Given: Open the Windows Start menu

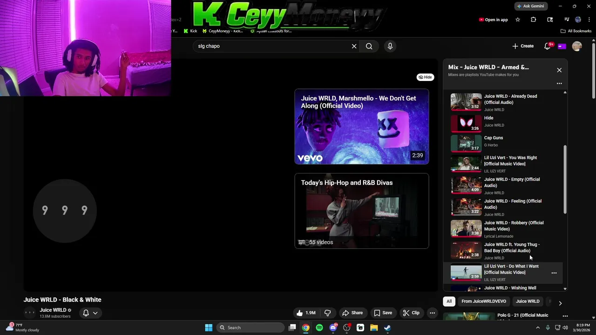Looking at the screenshot, I should click(x=209, y=328).
